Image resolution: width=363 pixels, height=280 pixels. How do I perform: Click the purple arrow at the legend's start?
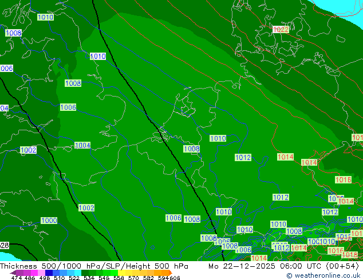pyautogui.click(x=13, y=273)
